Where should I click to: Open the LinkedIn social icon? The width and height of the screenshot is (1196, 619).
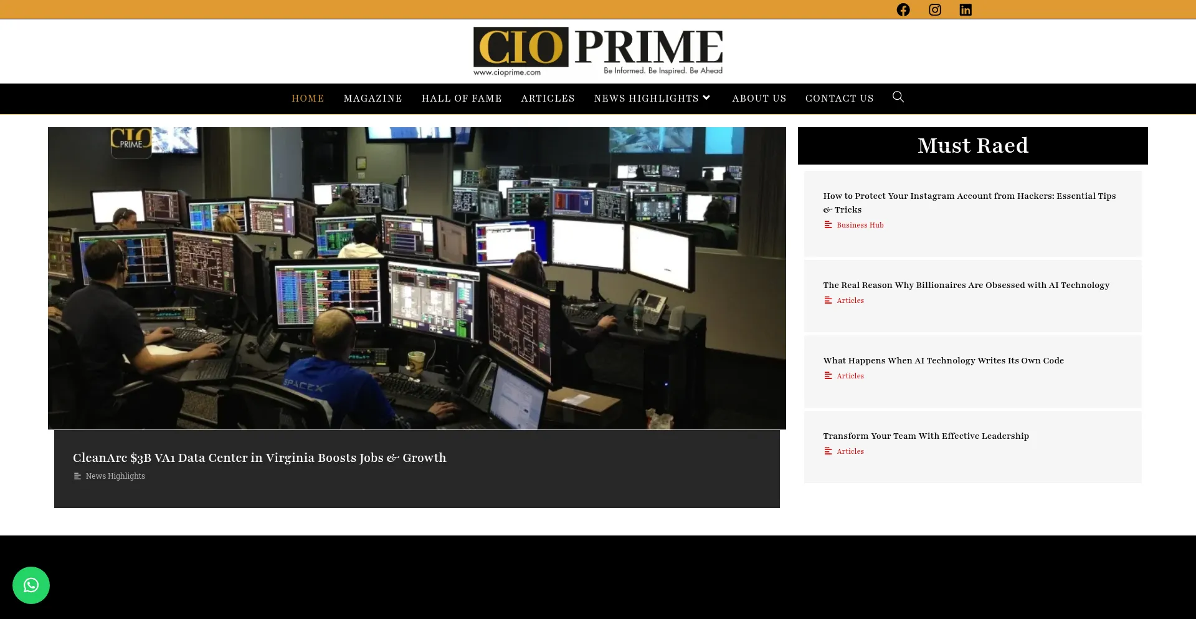(965, 10)
